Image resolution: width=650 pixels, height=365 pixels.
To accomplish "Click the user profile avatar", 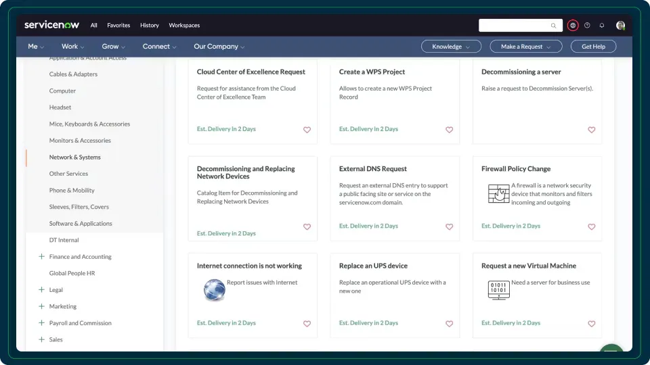I will pyautogui.click(x=620, y=26).
